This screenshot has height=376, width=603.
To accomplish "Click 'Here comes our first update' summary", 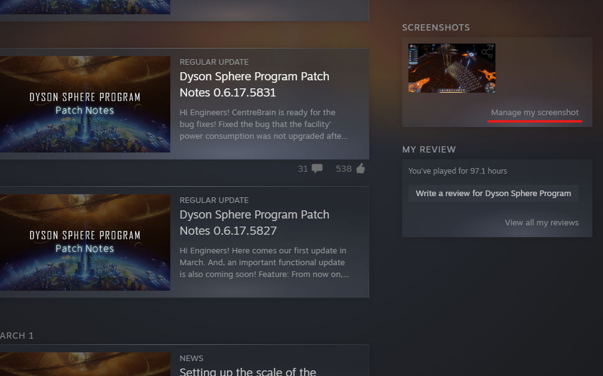I will point(264,262).
